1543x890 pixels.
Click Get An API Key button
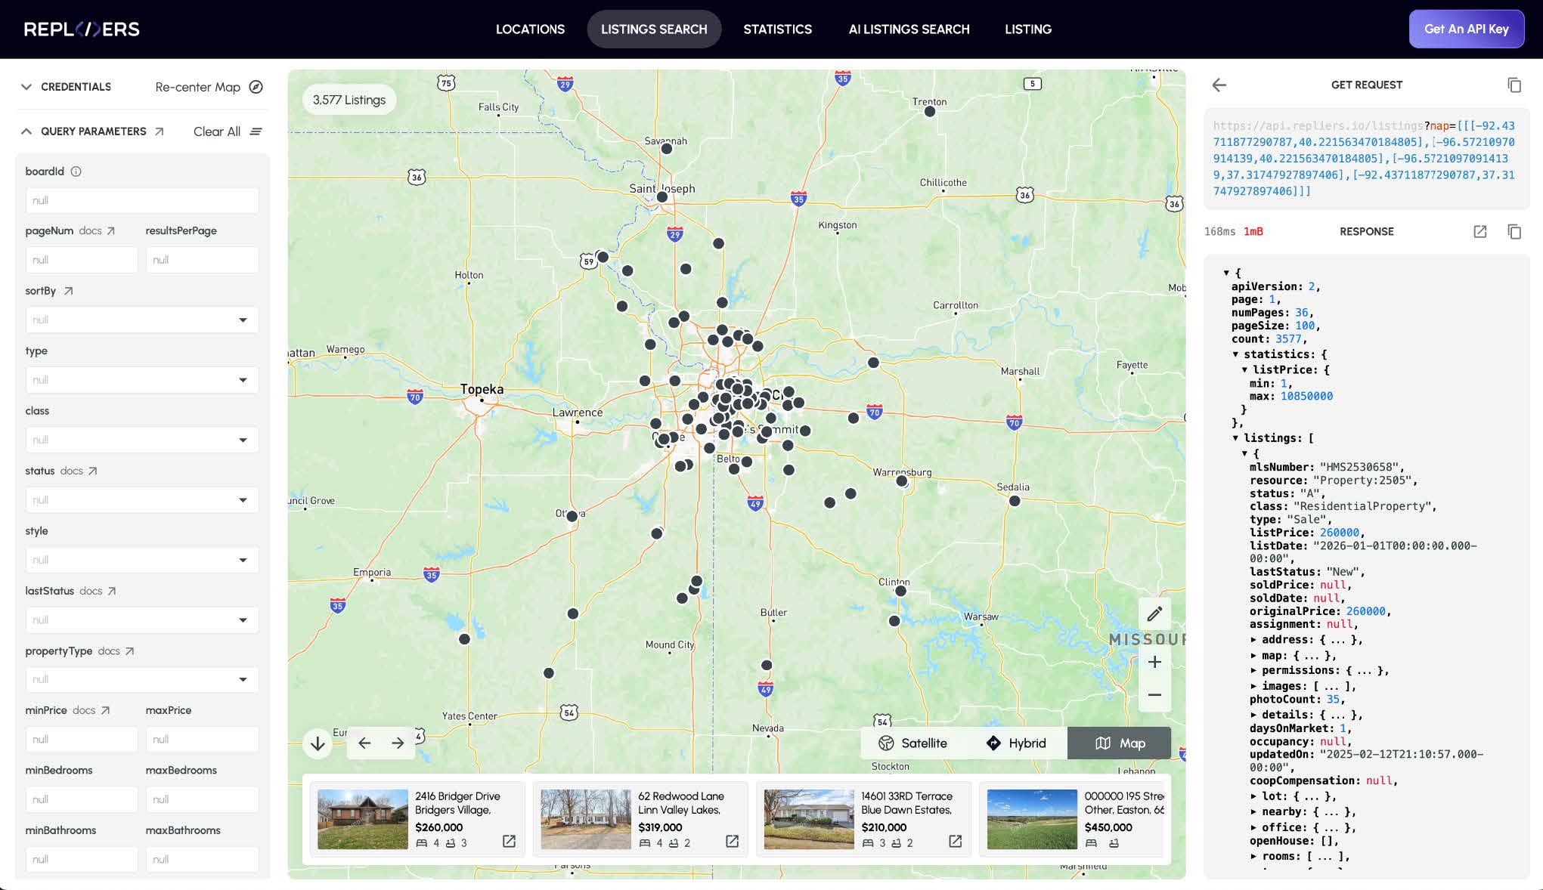[x=1466, y=29]
